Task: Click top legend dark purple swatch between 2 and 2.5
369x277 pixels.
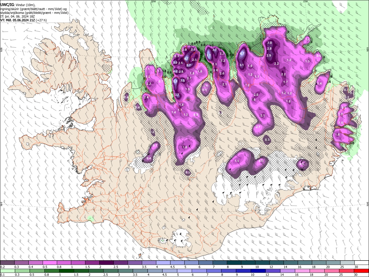Action: (106, 263)
